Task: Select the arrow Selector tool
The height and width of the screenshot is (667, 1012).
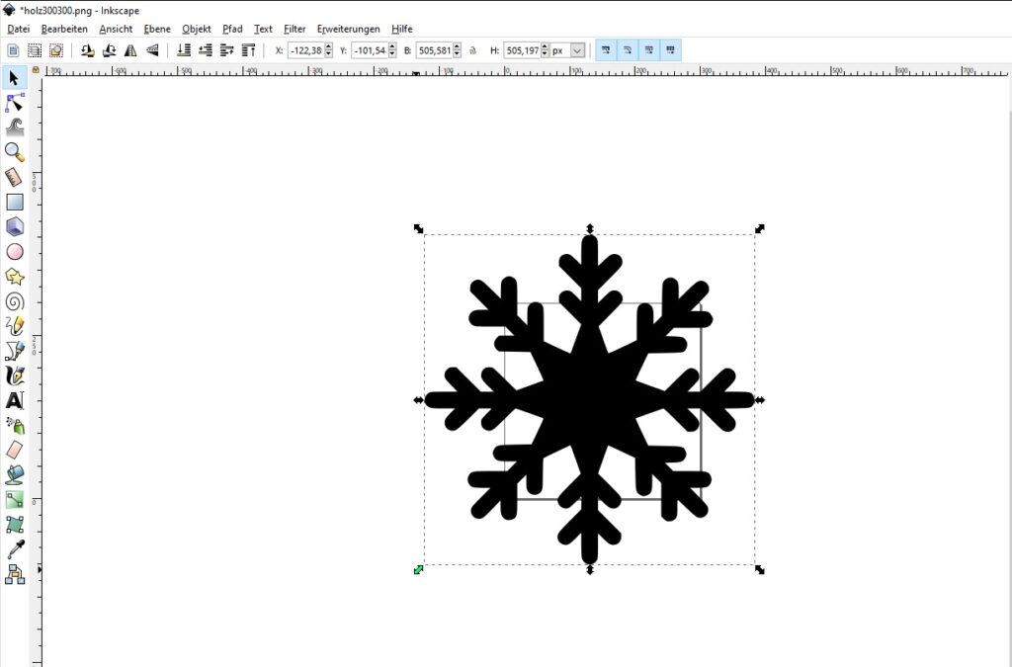Action: pyautogui.click(x=14, y=78)
